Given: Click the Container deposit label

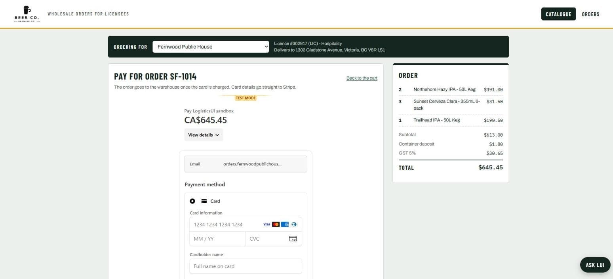Looking at the screenshot, I should pyautogui.click(x=417, y=144).
